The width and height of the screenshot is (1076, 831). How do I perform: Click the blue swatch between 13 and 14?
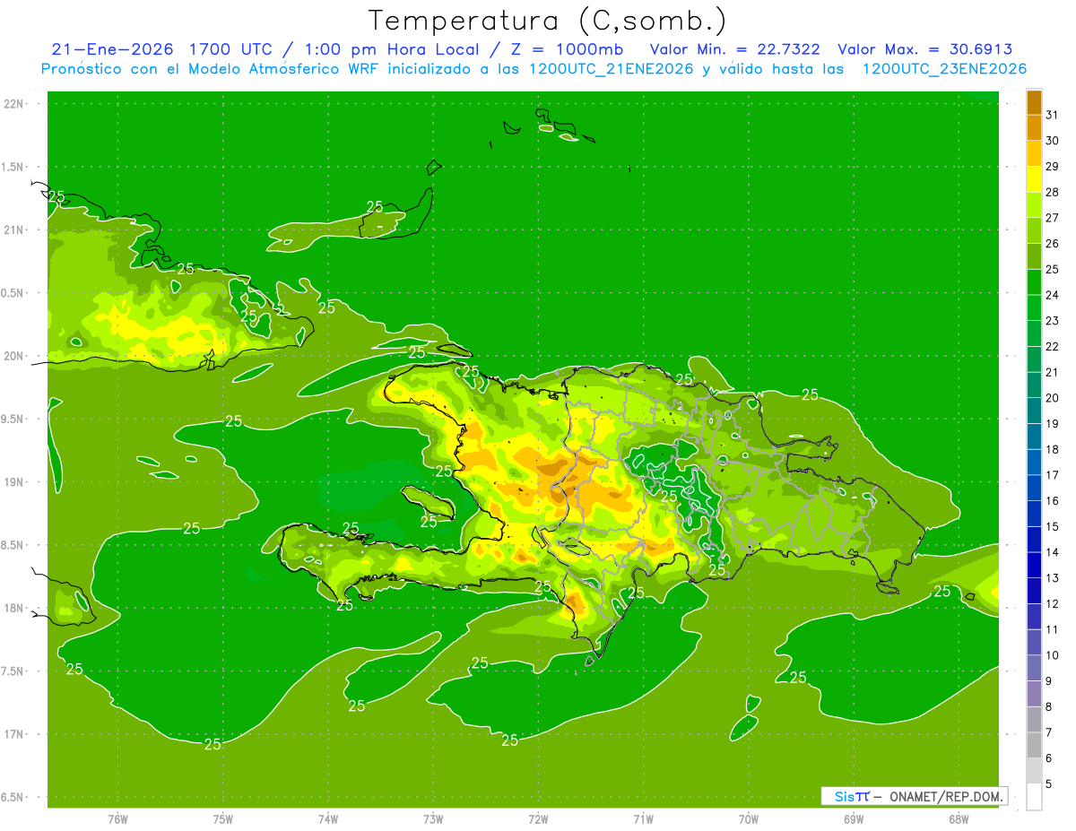tap(1034, 565)
